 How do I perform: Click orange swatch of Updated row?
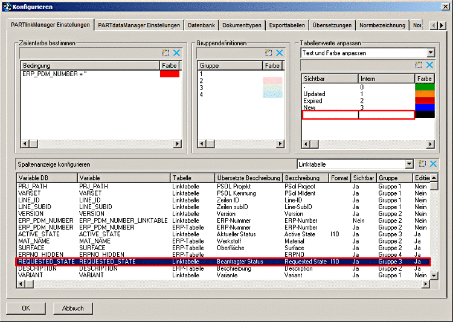tap(425, 94)
